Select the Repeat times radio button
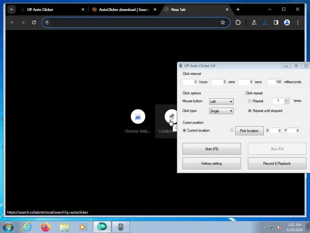Screen dimensions: 310x233 pyautogui.click(x=250, y=101)
